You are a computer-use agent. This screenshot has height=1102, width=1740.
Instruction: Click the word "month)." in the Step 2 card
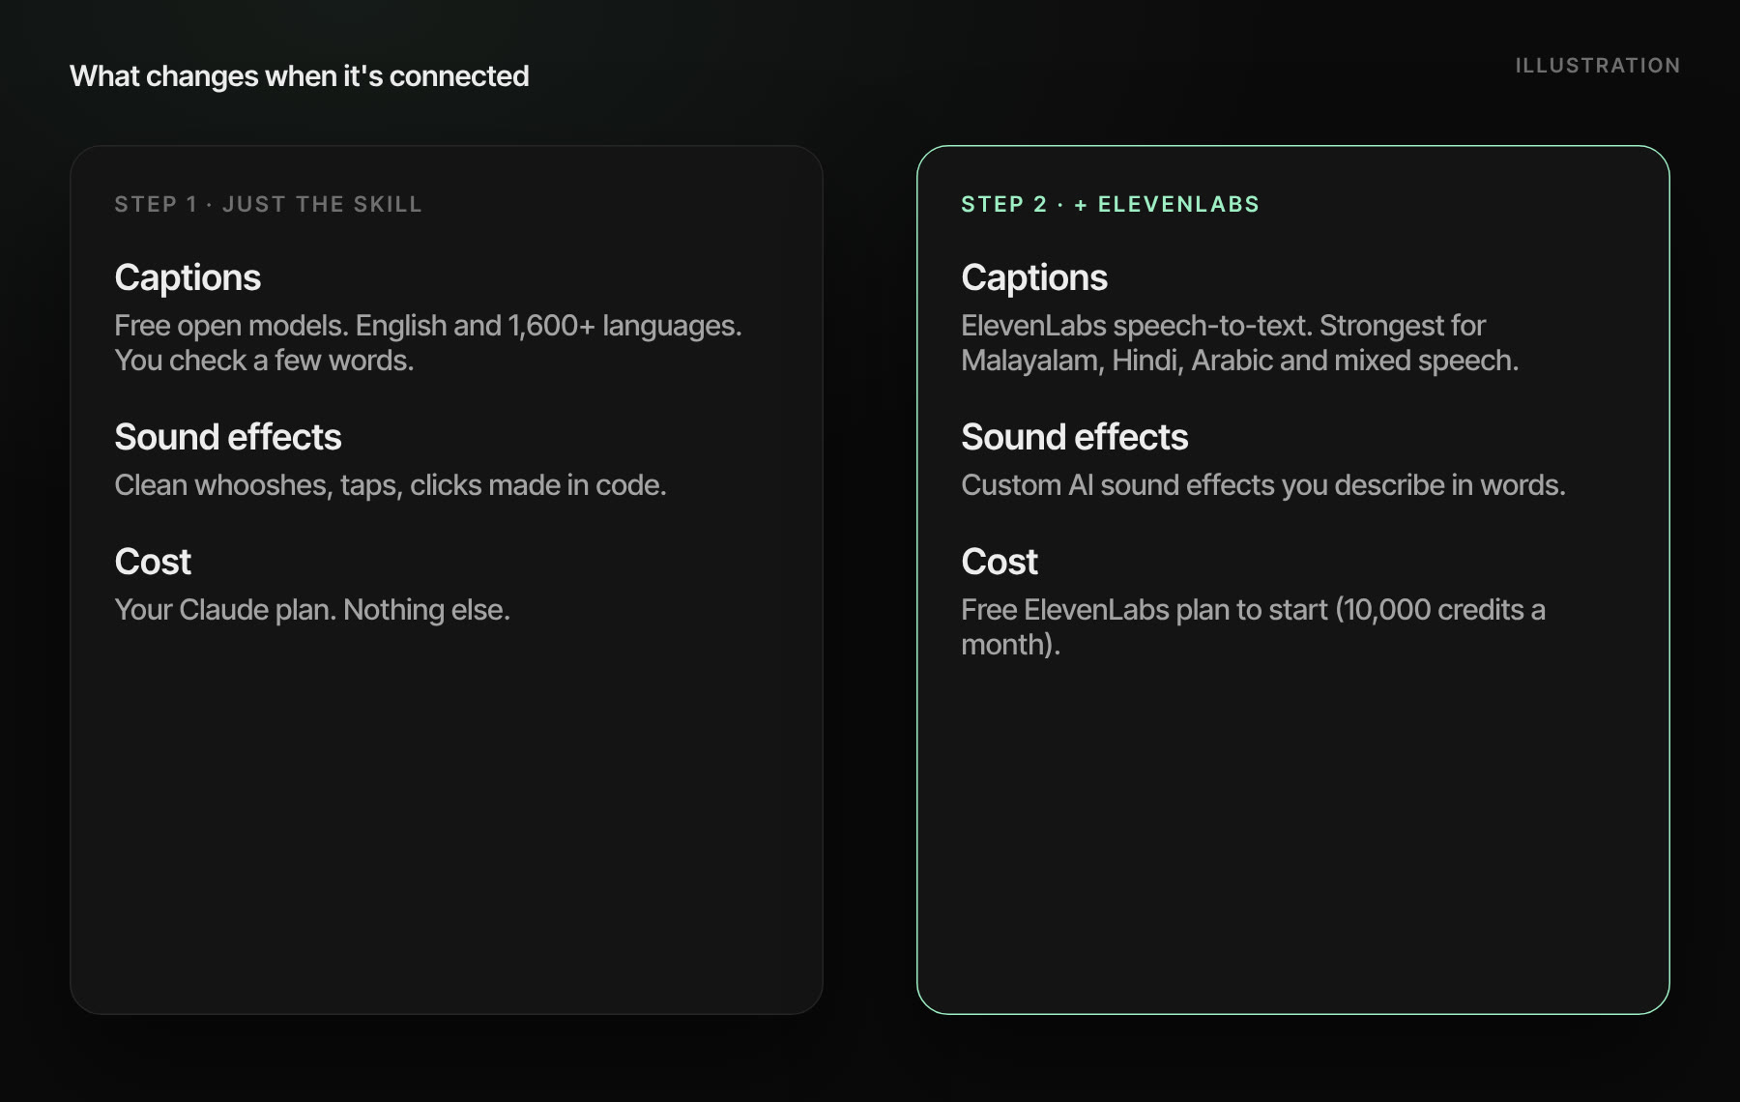click(x=1011, y=645)
